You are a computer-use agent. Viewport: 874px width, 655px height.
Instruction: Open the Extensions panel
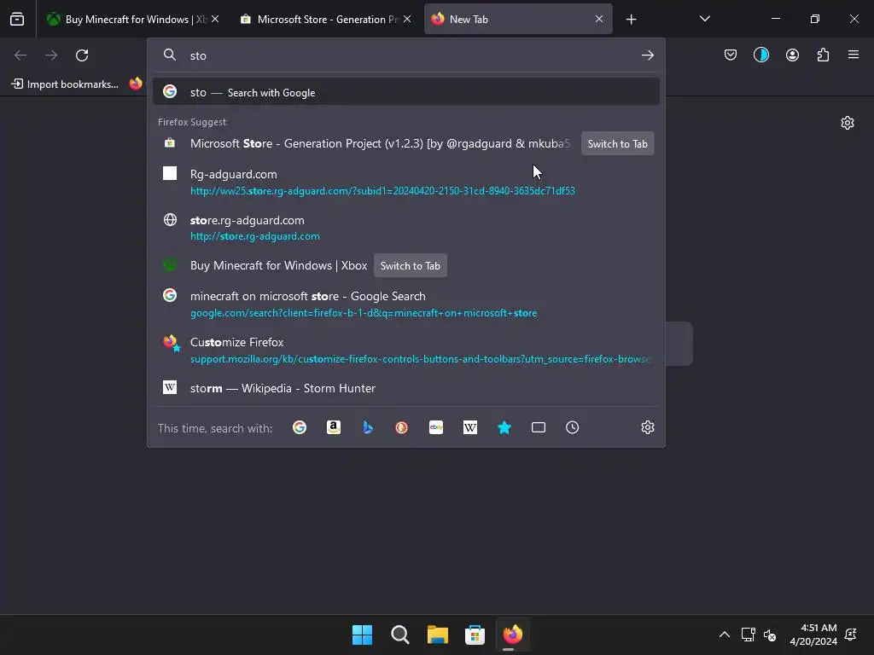coord(823,55)
